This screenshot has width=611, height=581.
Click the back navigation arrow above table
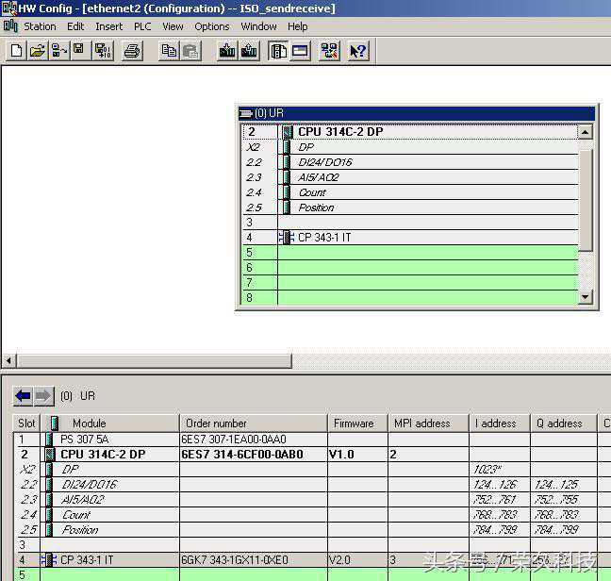click(x=24, y=396)
